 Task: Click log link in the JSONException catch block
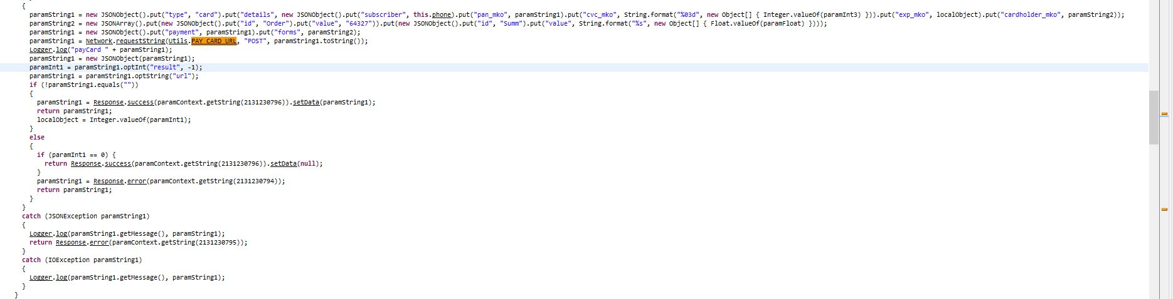pyautogui.click(x=61, y=234)
